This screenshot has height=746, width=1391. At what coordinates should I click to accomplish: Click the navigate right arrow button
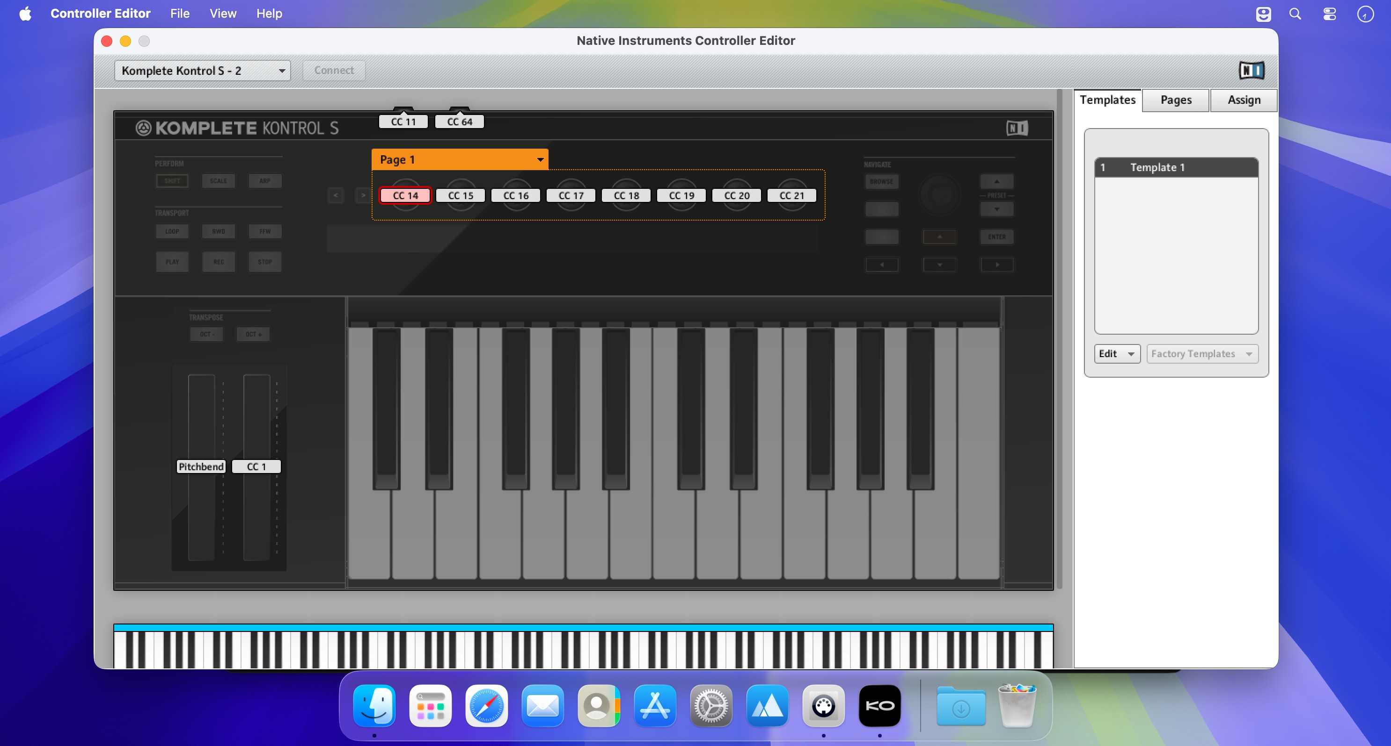coord(997,264)
